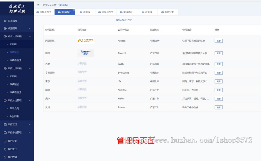Click 查看 for 百度
The width and height of the screenshot is (261, 161).
point(219,64)
